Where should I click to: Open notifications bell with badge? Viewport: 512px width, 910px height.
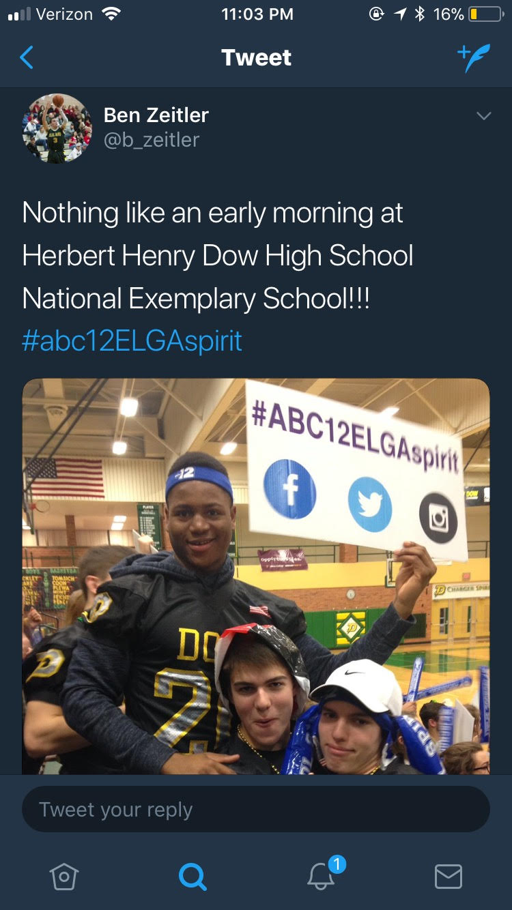pyautogui.click(x=322, y=875)
